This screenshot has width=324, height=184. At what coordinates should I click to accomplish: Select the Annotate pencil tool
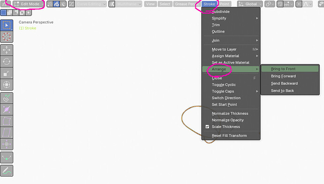[7, 170]
